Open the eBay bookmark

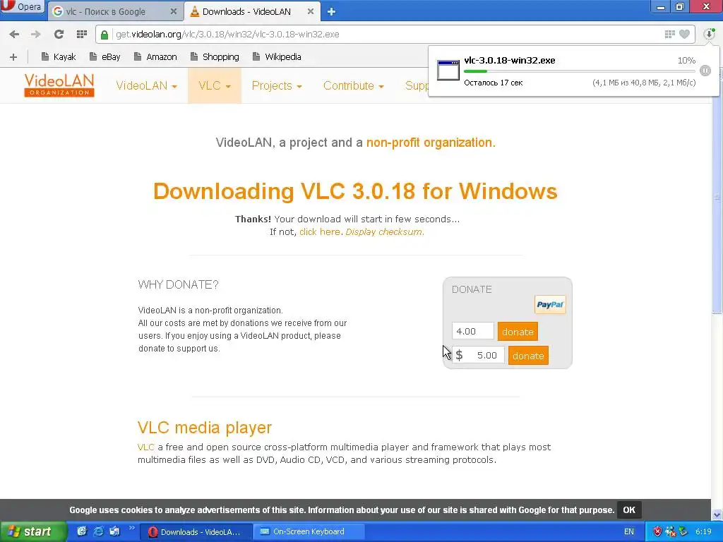[105, 56]
